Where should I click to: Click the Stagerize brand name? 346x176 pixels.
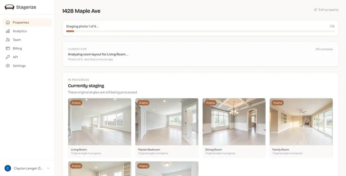(26, 7)
